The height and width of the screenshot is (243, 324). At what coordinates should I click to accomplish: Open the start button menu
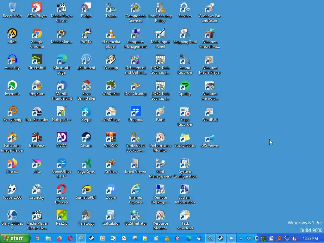tap(15, 239)
